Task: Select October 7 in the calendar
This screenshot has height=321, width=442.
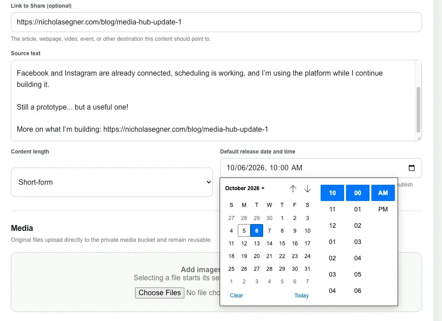Action: [x=269, y=231]
